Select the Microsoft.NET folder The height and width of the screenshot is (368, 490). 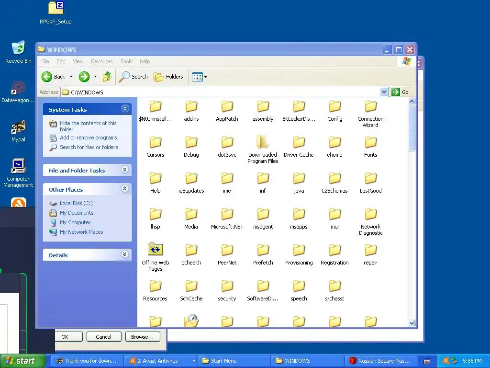point(227,219)
